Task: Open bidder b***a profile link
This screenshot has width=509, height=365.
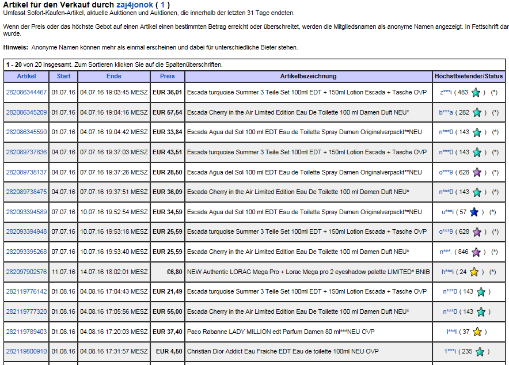Action: tap(446, 112)
